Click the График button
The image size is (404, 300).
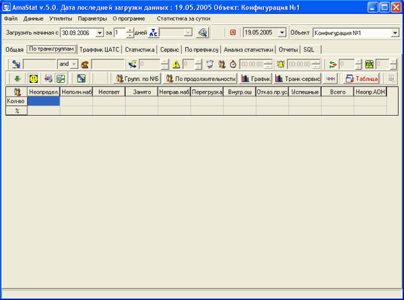click(255, 79)
